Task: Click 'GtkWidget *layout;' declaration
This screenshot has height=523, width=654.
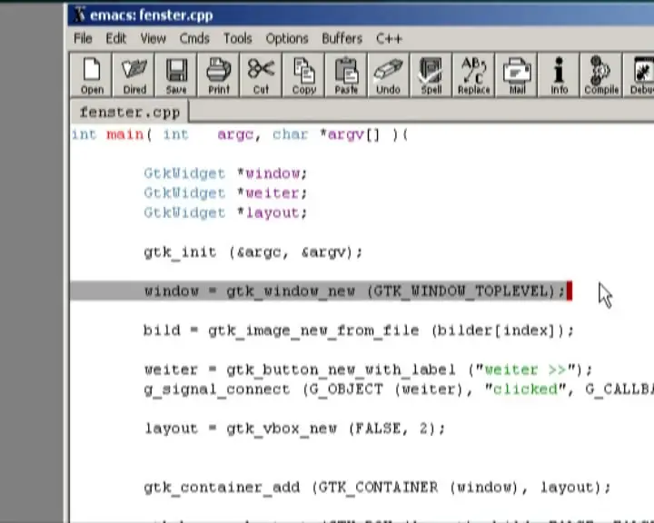Action: (225, 212)
